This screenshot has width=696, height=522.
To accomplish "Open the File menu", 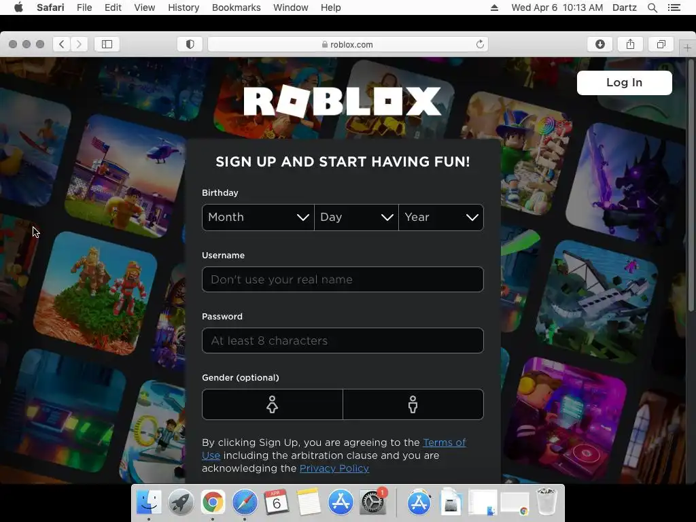I will pos(84,7).
